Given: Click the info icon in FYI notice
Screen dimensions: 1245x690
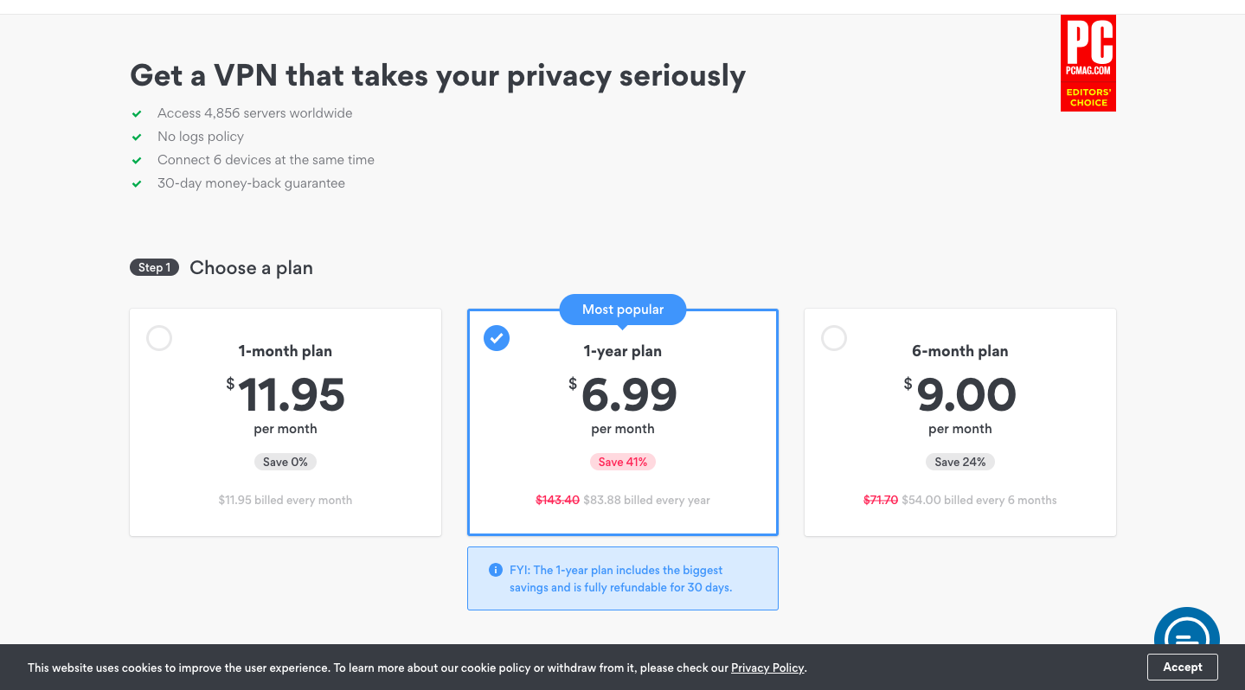Looking at the screenshot, I should point(496,570).
